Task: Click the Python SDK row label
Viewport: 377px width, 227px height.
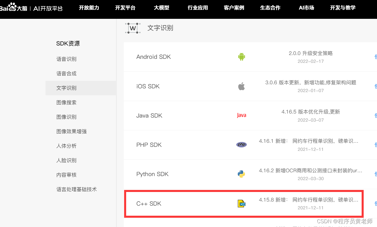Action: (153, 174)
